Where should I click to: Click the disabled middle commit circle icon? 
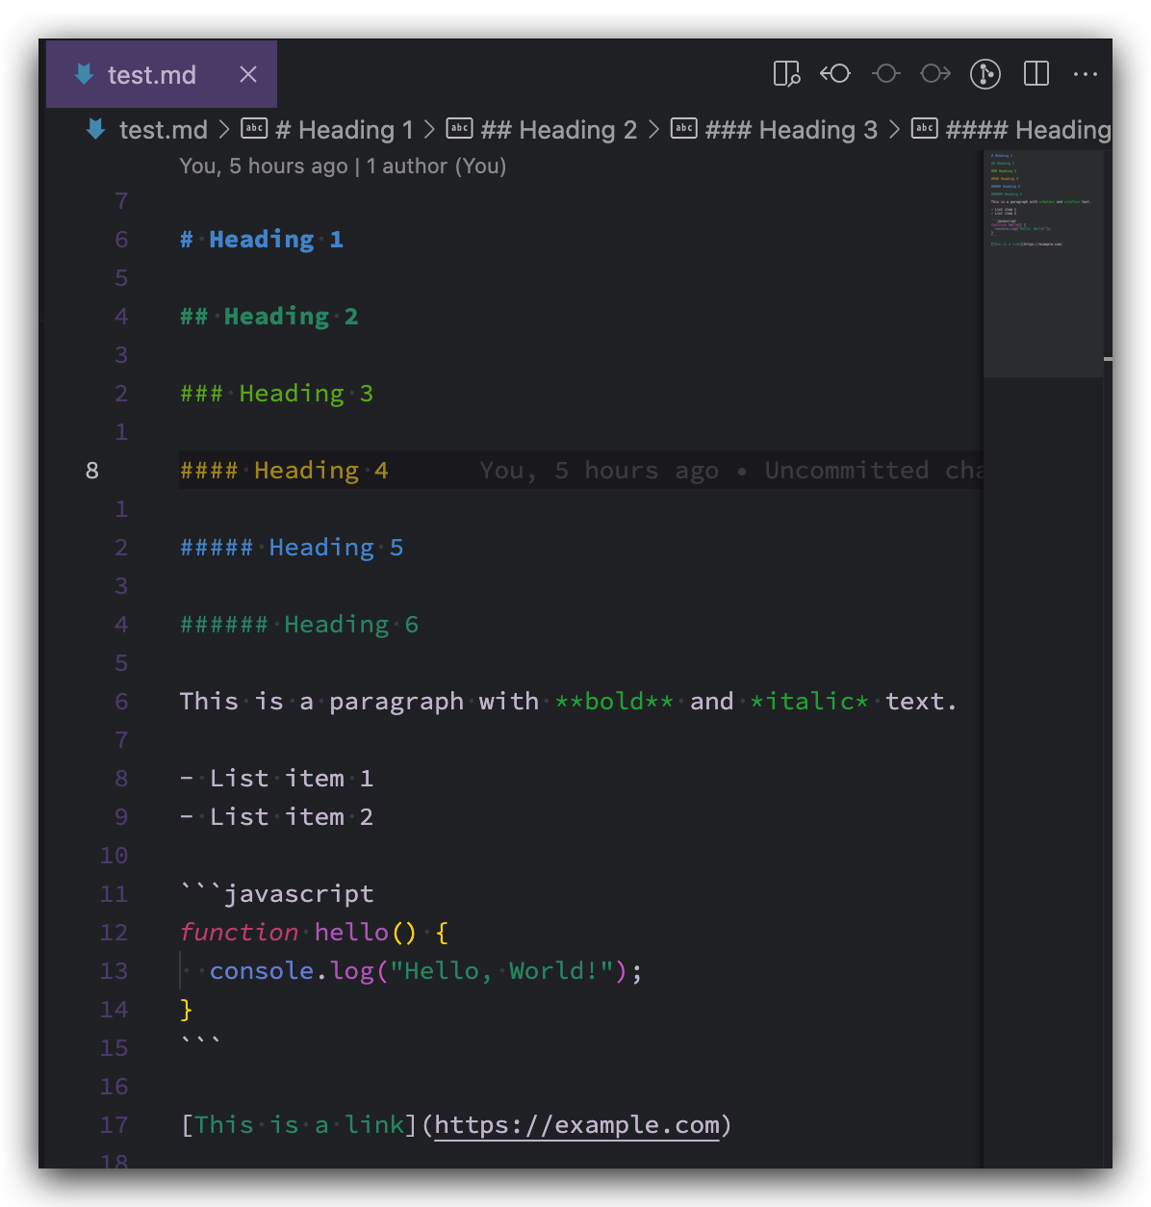pos(886,74)
